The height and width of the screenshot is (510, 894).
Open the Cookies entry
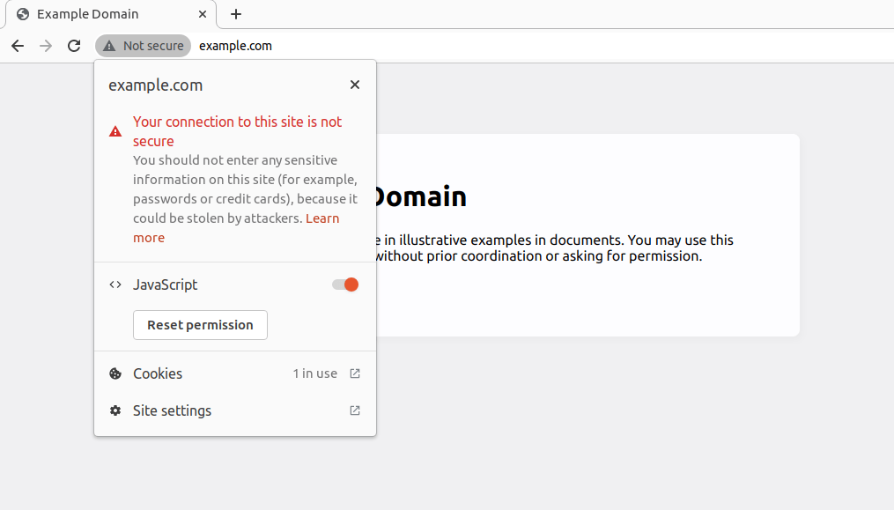click(x=235, y=373)
